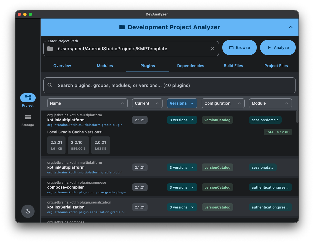Open the Build Files tab

click(233, 66)
